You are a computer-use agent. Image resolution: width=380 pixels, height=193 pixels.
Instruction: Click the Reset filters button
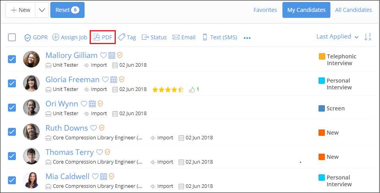(67, 10)
